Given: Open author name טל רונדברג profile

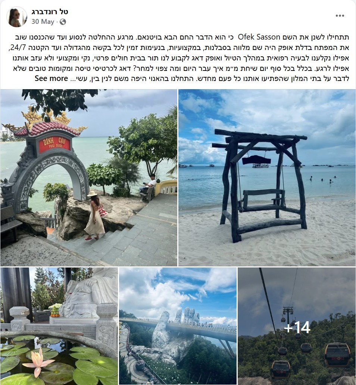Looking at the screenshot, I should [x=50, y=12].
